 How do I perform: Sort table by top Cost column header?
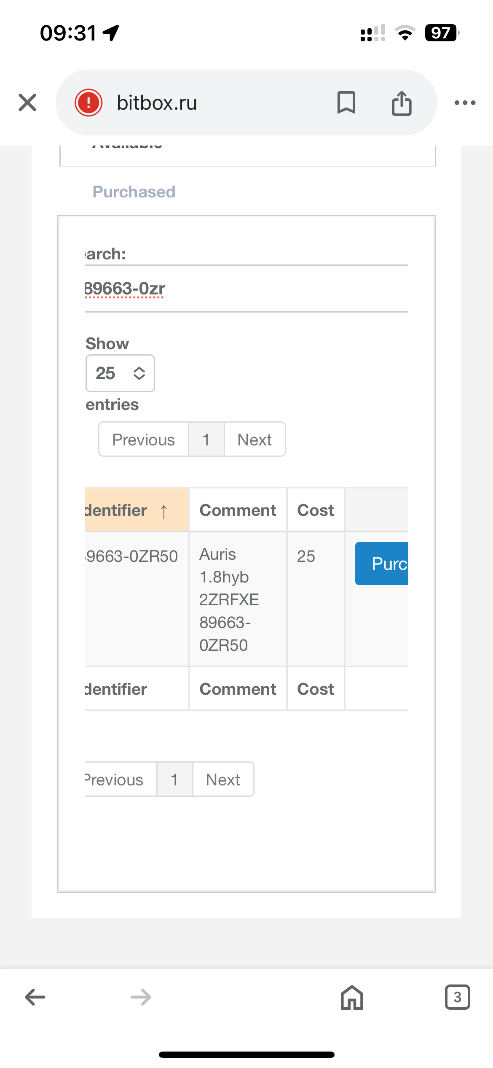tap(315, 510)
